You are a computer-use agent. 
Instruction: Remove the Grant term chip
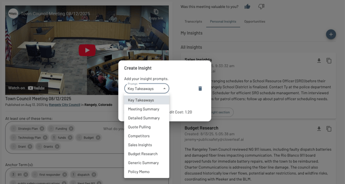point(30,146)
